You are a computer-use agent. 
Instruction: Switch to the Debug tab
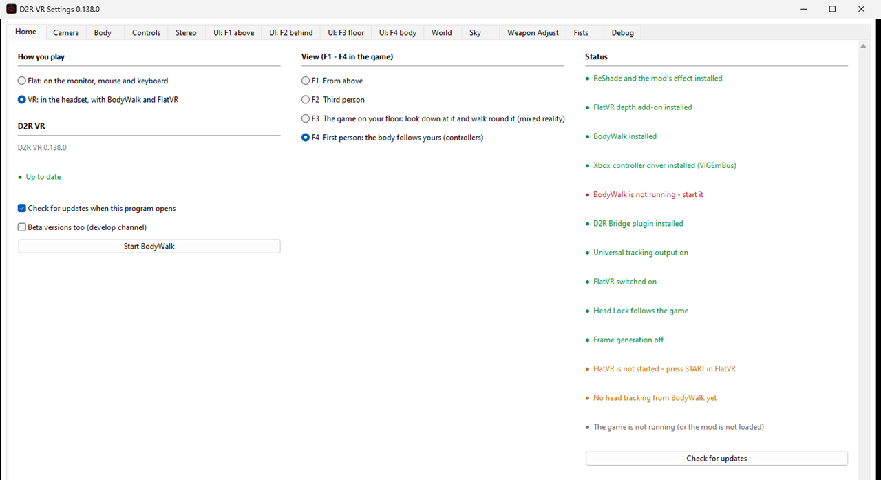point(622,32)
